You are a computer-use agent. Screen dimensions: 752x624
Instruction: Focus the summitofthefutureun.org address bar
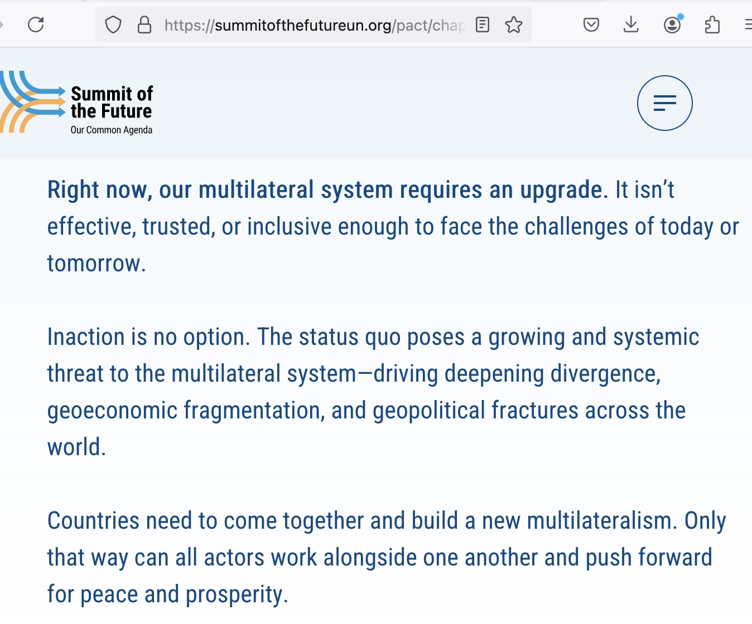coord(312,26)
